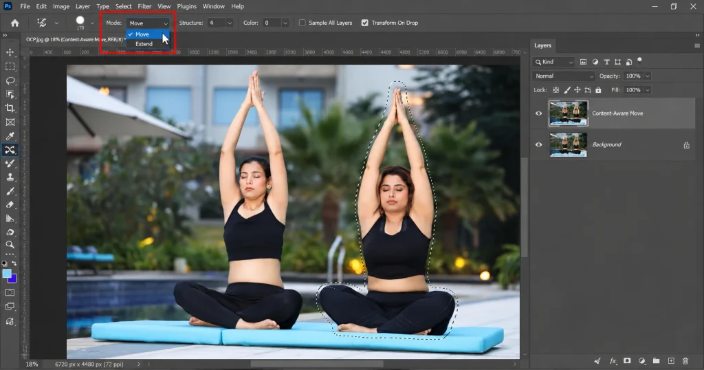Screen dimensions: 704x370
Task: Select the History Brush tool
Action: click(10, 191)
